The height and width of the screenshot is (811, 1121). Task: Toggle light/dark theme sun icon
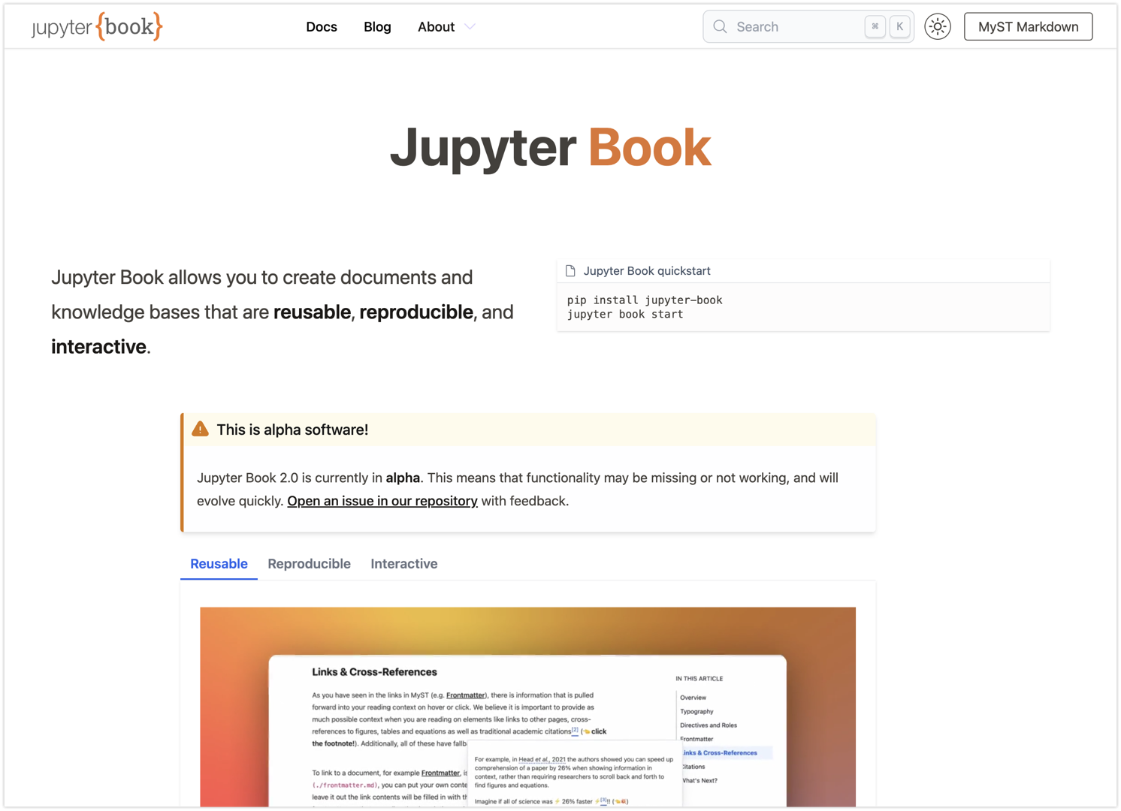938,27
